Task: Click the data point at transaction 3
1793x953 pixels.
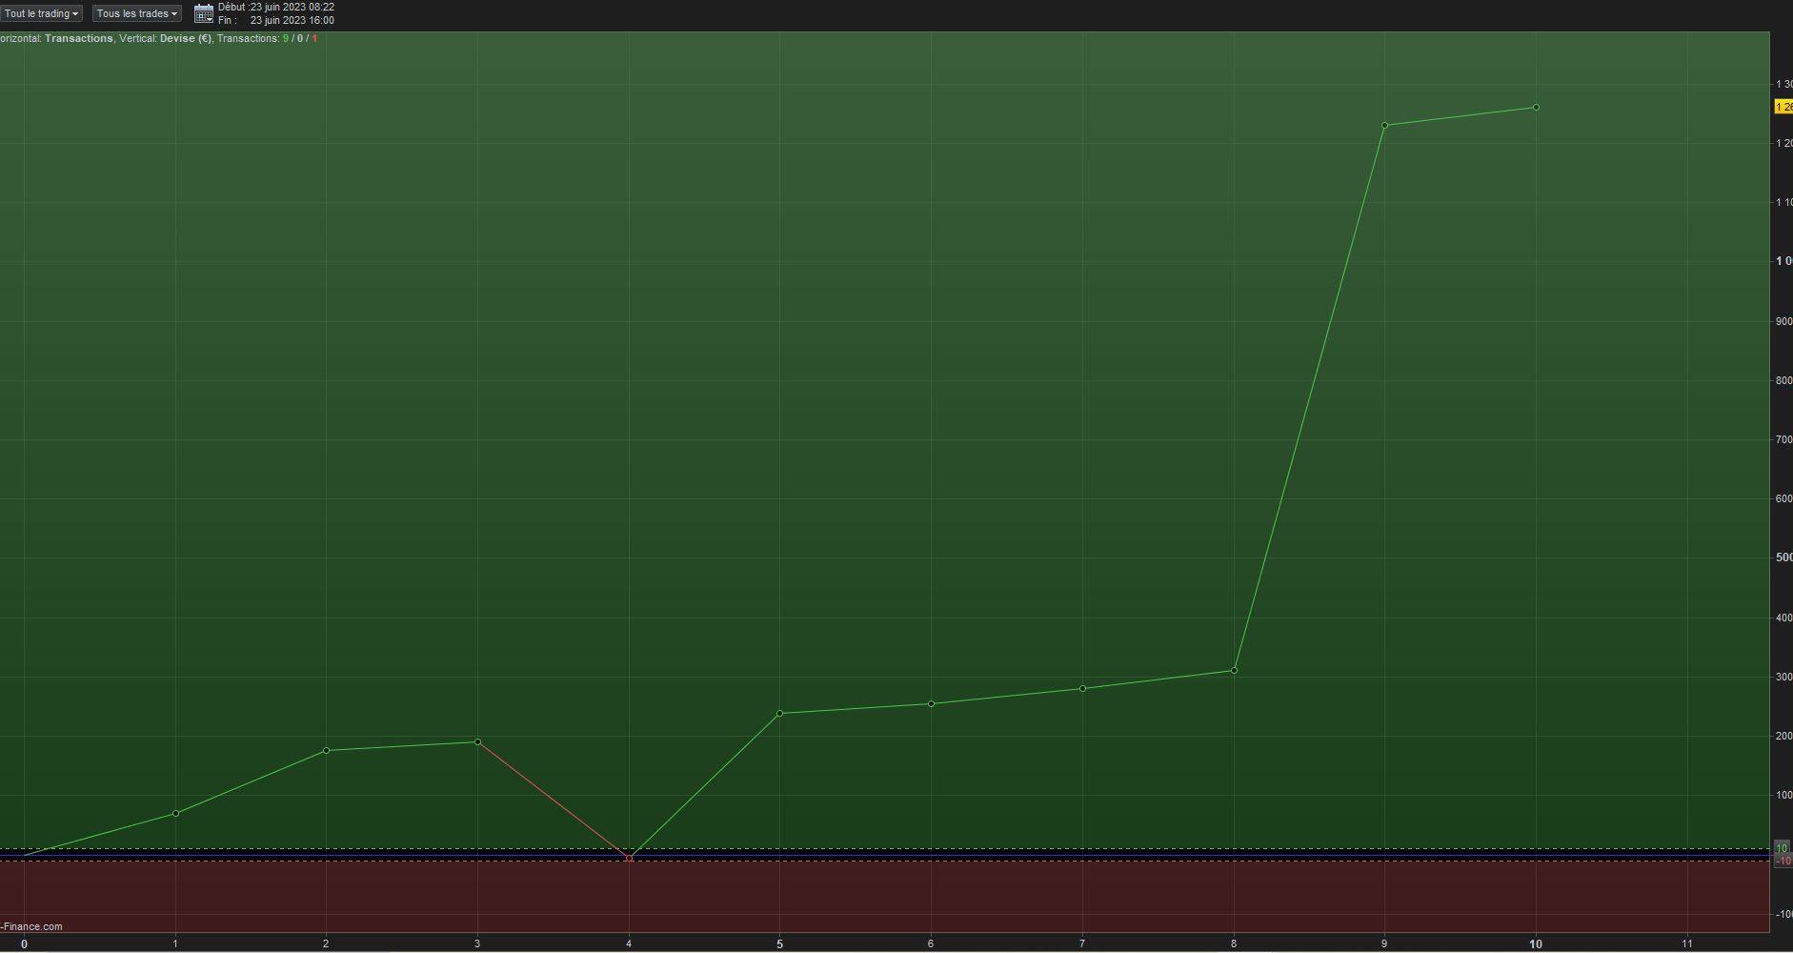Action: (477, 741)
